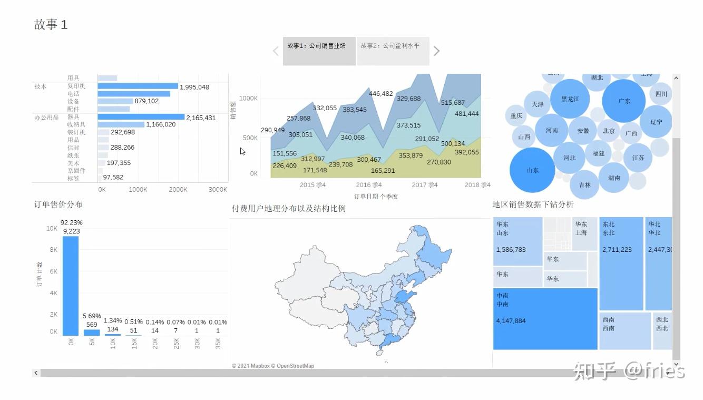Click the 办公用品 category label
This screenshot has width=703, height=400.
pyautogui.click(x=47, y=117)
